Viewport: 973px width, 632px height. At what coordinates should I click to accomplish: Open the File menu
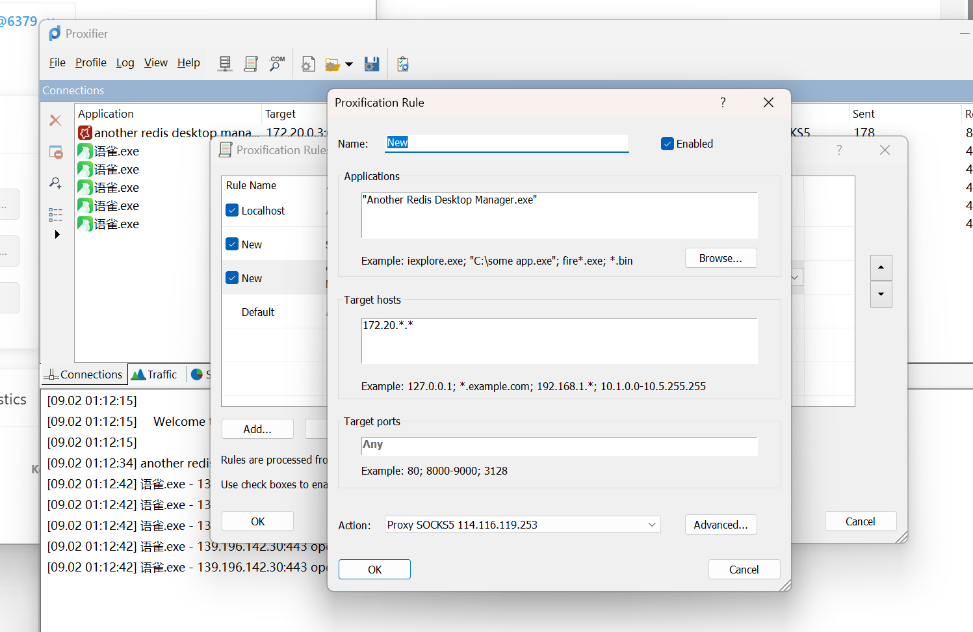pyautogui.click(x=57, y=62)
